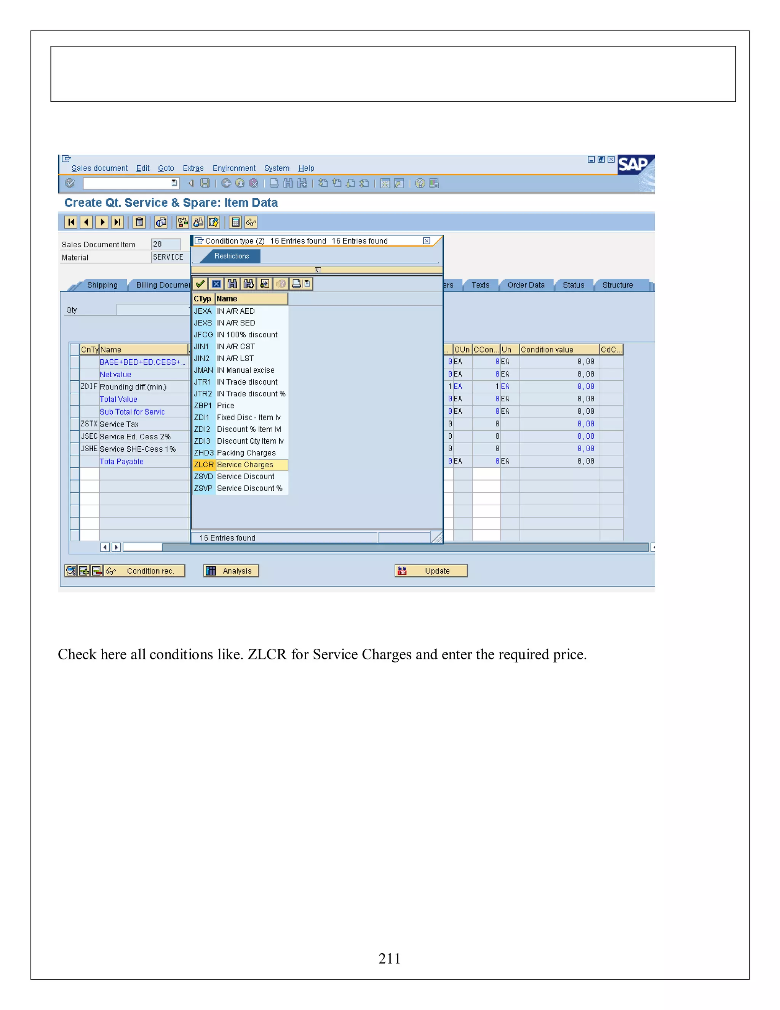This screenshot has height=1010, width=780.
Task: Select the row checkbox beside ZSTX Service Tax
Action: (x=74, y=424)
